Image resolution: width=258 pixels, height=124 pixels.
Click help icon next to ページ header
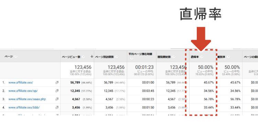tap(15, 56)
